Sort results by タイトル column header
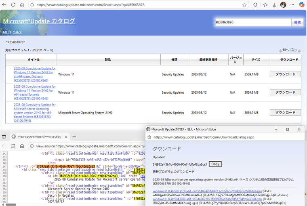Screen dimensions: 307x206 (34, 59)
